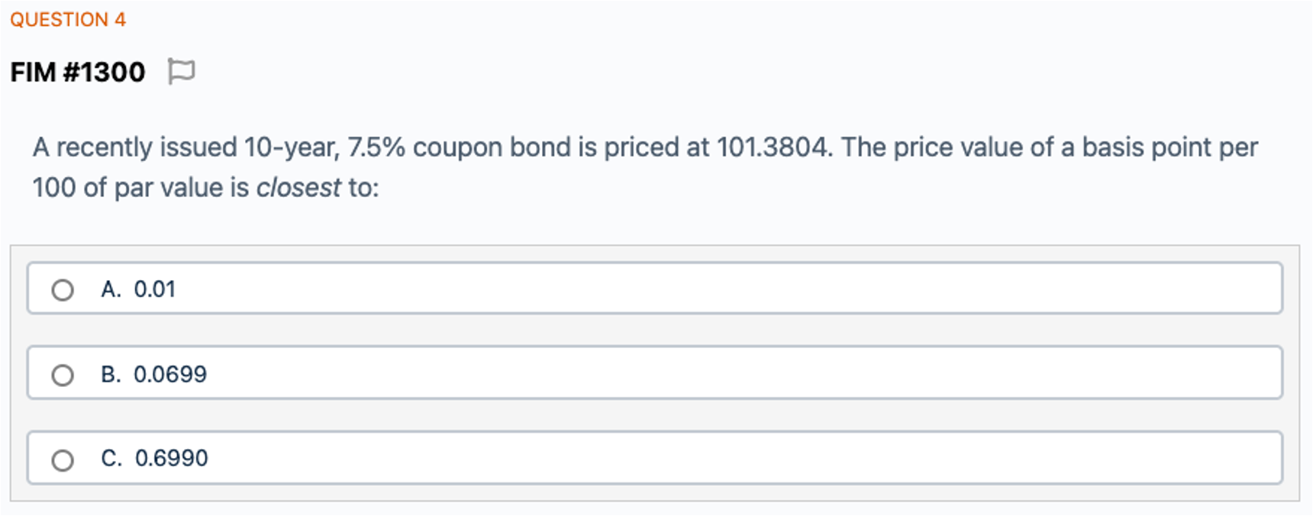
Task: Click empty space in answer B box
Action: pos(687,373)
